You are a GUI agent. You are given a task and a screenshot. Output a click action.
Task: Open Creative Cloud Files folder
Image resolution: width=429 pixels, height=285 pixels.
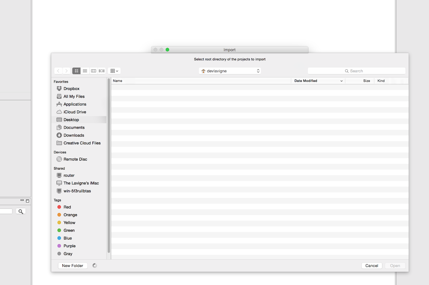pyautogui.click(x=79, y=143)
